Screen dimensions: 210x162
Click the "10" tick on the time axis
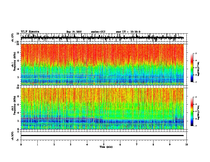(x=186, y=145)
